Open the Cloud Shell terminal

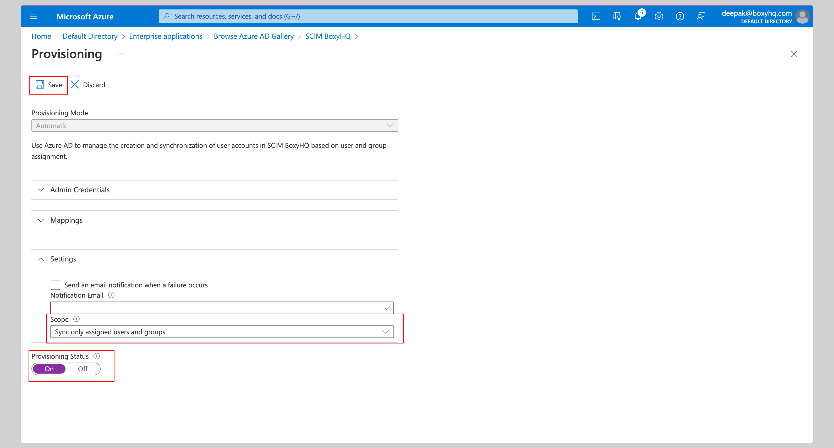click(x=596, y=16)
